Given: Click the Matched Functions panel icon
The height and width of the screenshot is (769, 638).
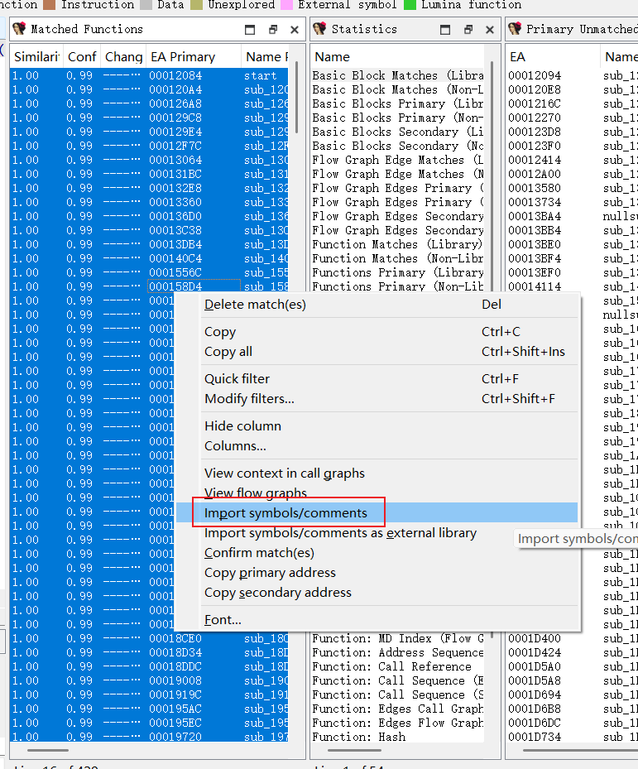Looking at the screenshot, I should click(19, 29).
